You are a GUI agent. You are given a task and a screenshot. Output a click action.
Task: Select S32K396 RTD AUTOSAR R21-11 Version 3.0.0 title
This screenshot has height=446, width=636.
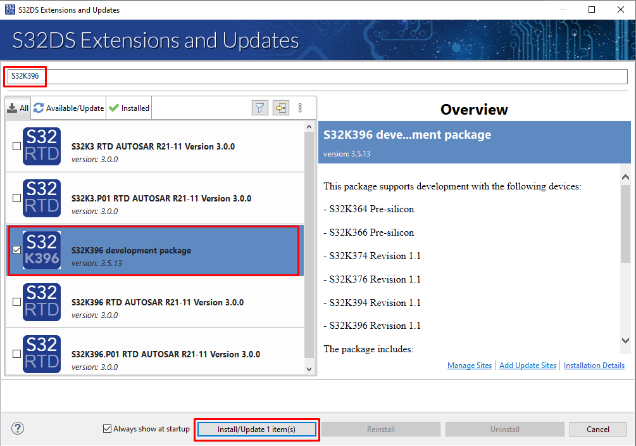pos(158,303)
